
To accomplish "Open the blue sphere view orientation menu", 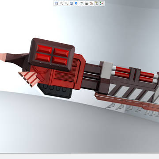I will [x=76, y=3].
